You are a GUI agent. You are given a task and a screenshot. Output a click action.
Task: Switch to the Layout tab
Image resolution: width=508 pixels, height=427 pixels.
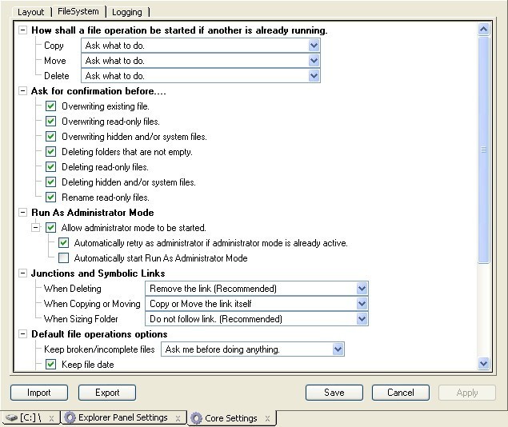pyautogui.click(x=30, y=12)
